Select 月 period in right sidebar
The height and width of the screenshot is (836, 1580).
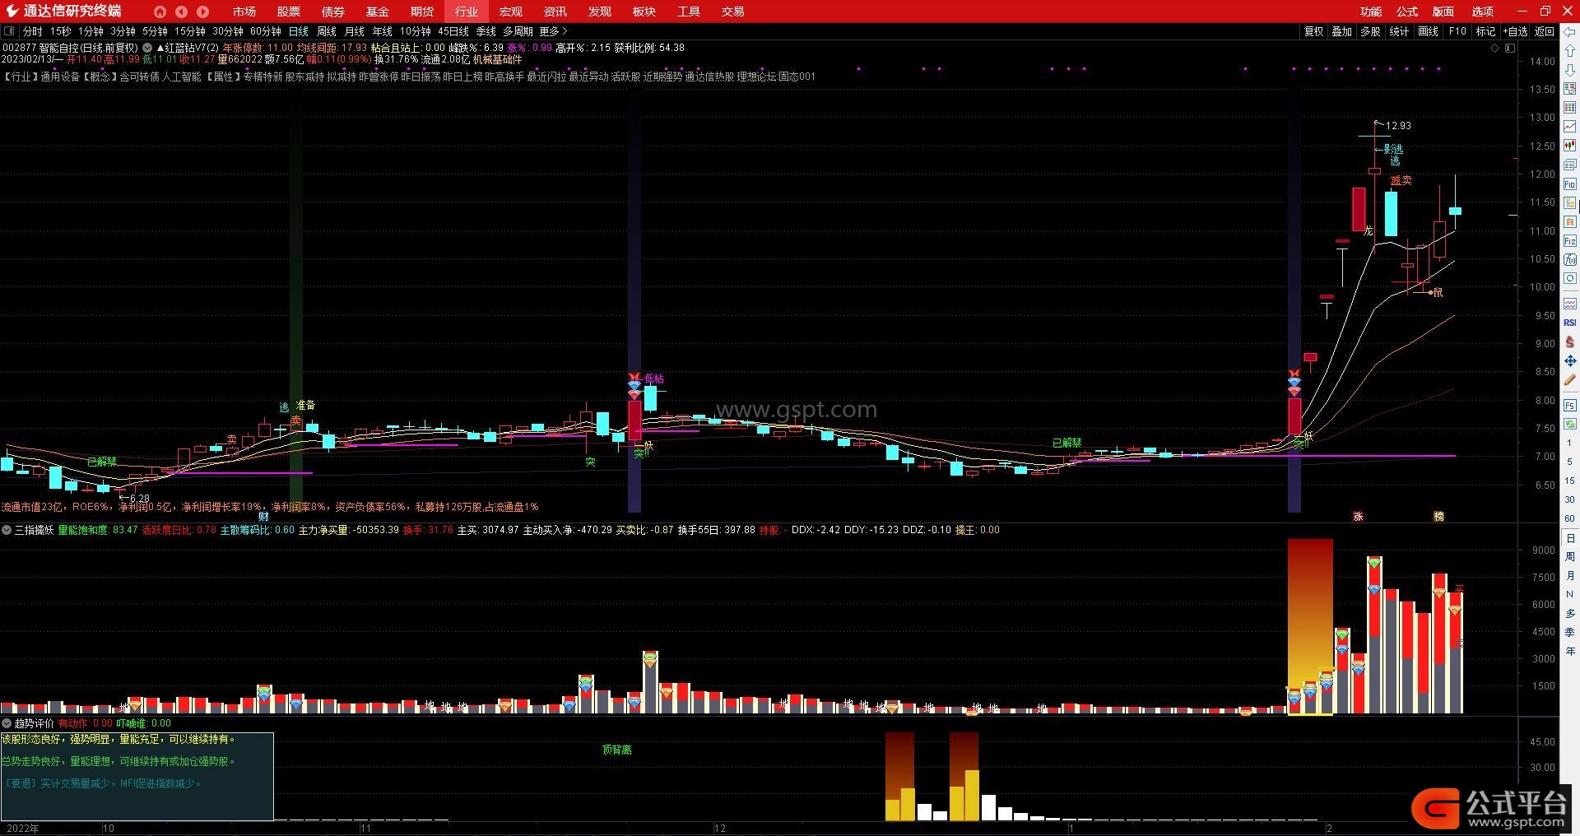point(1570,575)
